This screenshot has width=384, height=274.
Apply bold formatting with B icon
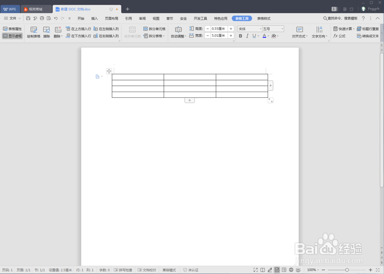coord(240,36)
